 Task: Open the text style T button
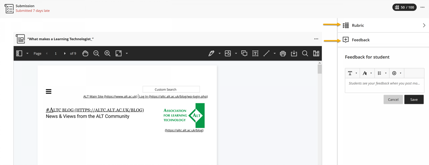tap(350, 73)
